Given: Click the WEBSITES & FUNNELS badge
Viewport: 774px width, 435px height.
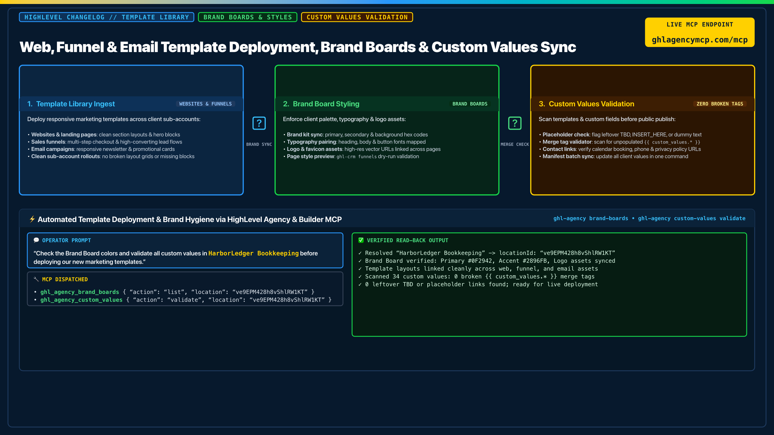Looking at the screenshot, I should click(205, 104).
